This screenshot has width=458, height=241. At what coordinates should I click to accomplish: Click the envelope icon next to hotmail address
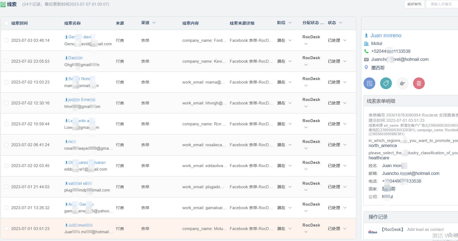tap(366, 59)
